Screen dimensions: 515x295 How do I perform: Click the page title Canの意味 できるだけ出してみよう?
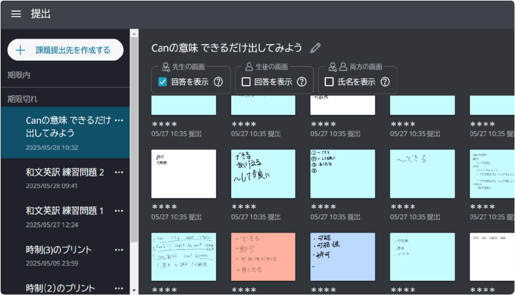(227, 48)
